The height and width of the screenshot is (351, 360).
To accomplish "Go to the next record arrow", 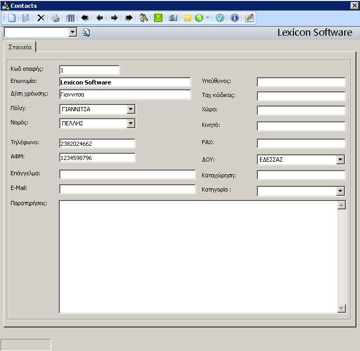I will pos(114,18).
